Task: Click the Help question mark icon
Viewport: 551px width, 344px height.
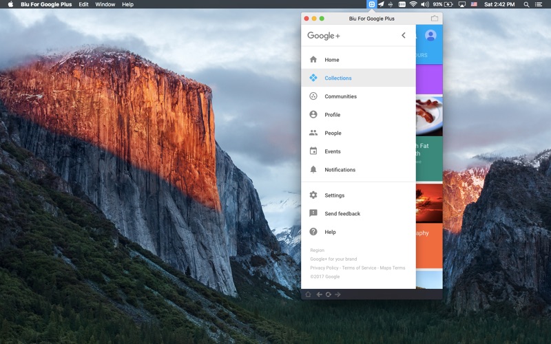Action: pos(313,232)
